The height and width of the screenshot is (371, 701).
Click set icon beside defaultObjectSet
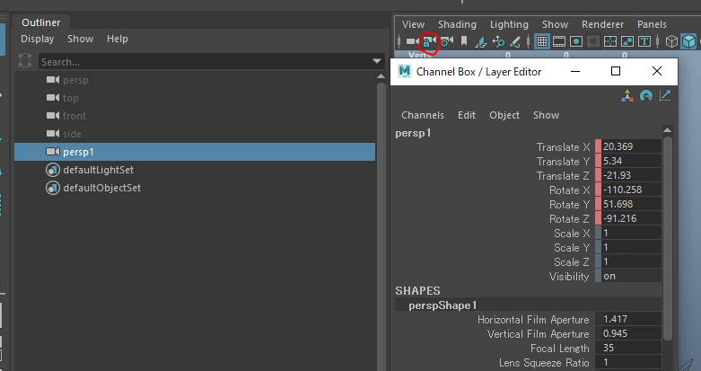click(x=53, y=188)
